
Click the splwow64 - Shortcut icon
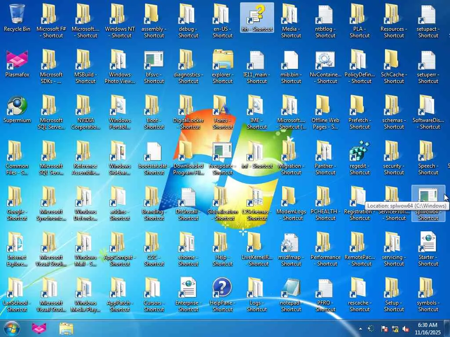click(428, 204)
